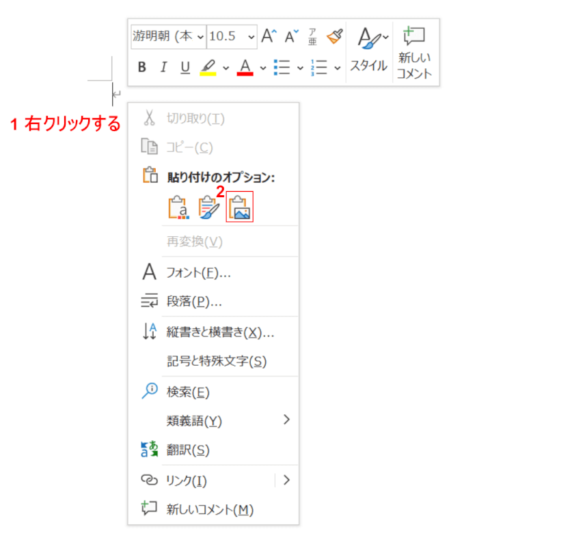Click the Paste as Picture icon
This screenshot has height=546, width=570.
(239, 207)
